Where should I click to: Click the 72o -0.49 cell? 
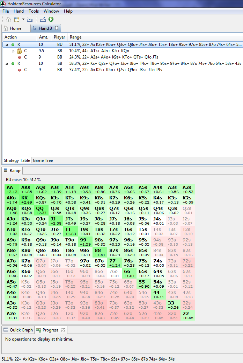(115, 315)
